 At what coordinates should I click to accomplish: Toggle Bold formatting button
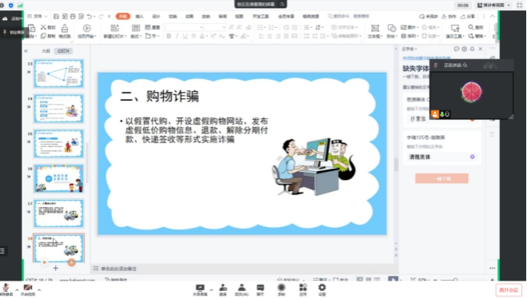point(169,36)
